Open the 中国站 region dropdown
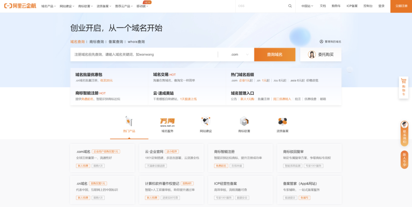This screenshot has width=412, height=207. 307,6
